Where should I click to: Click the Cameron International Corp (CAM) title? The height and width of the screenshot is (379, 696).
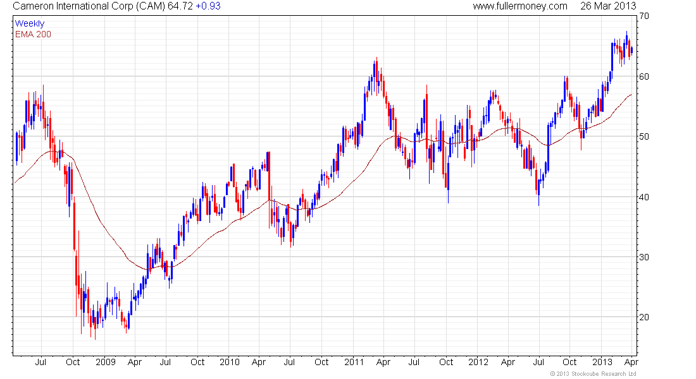tap(89, 6)
